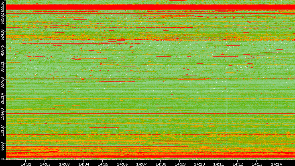Click the 14:01 time axis label
Screen dimensions: 295x166
26,164
